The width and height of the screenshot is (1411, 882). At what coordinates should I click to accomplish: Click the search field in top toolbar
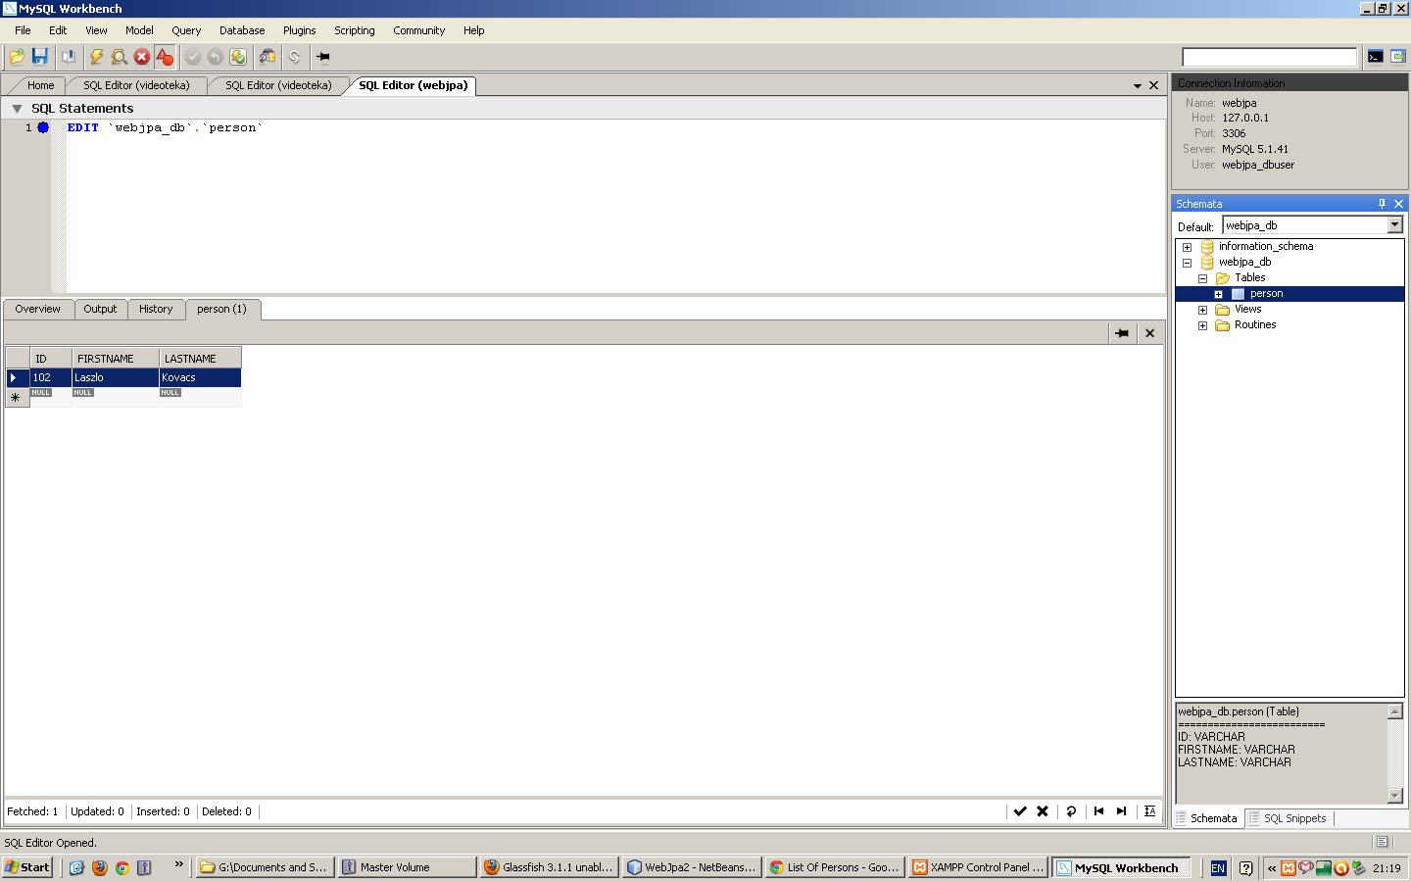point(1269,57)
